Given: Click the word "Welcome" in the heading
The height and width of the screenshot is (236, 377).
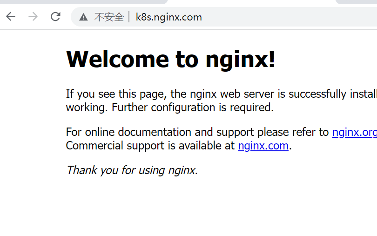Looking at the screenshot, I should [x=117, y=60].
